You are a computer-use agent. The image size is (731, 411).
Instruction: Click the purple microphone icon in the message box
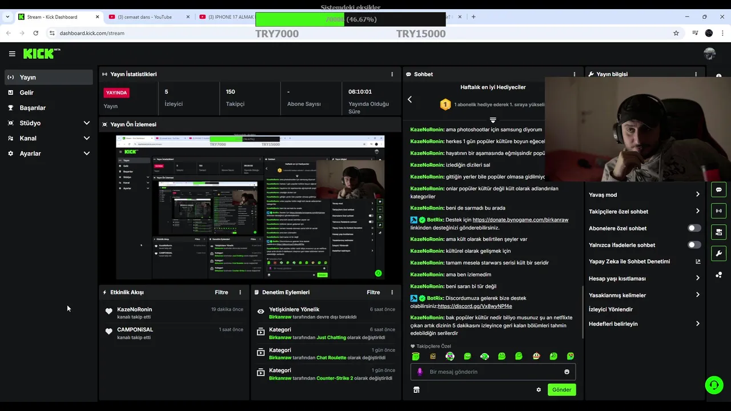(x=420, y=372)
